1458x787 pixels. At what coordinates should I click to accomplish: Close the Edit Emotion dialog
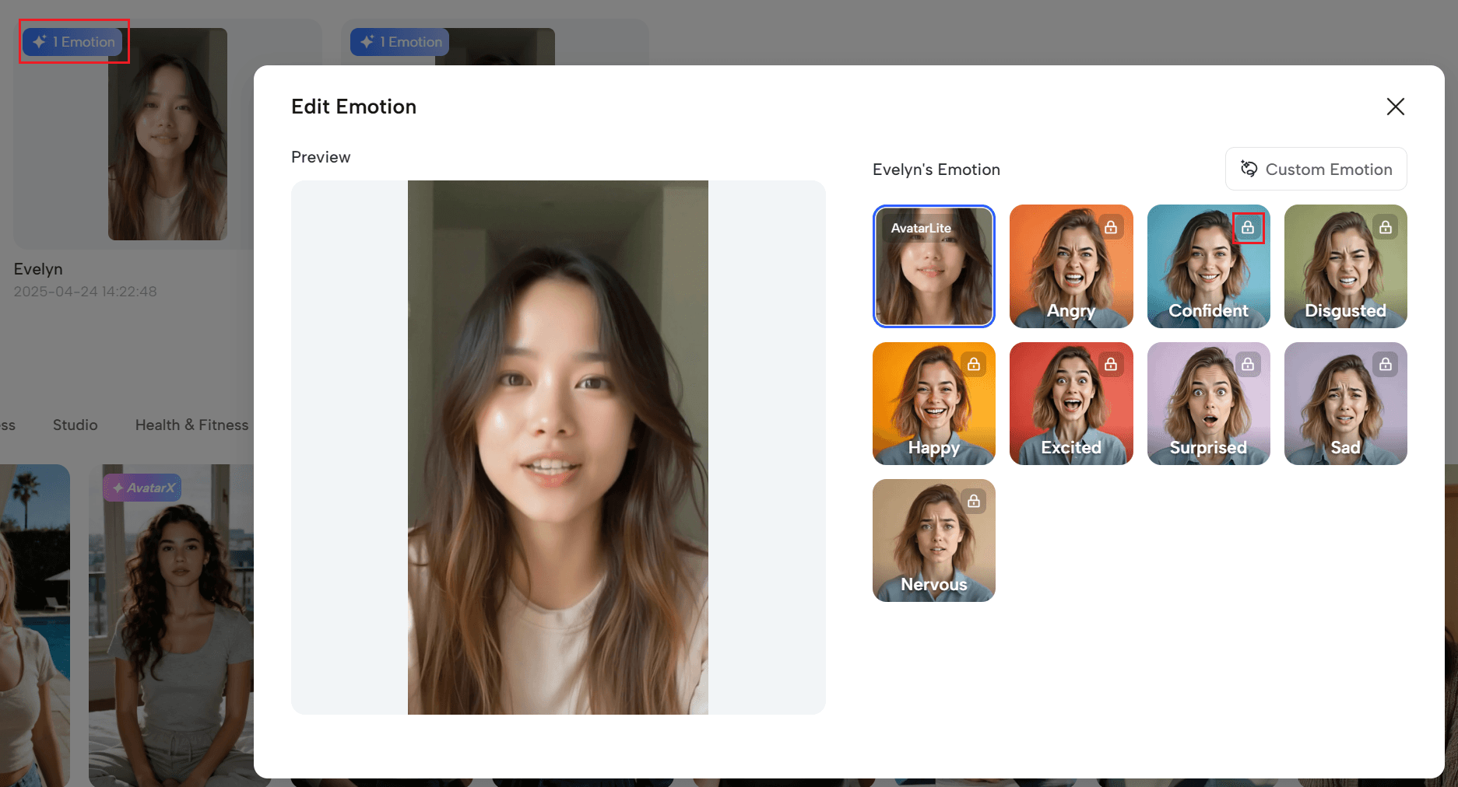click(x=1395, y=107)
